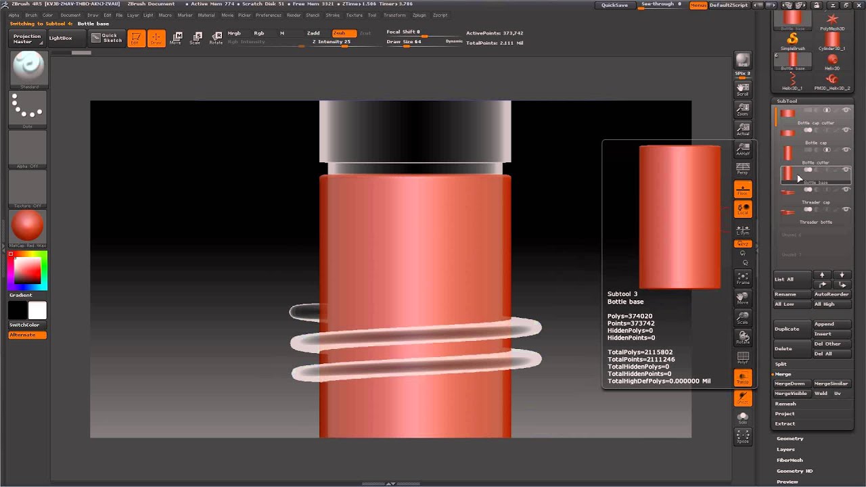The height and width of the screenshot is (487, 866).
Task: Expand the Geometry subpalette
Action: 790,438
